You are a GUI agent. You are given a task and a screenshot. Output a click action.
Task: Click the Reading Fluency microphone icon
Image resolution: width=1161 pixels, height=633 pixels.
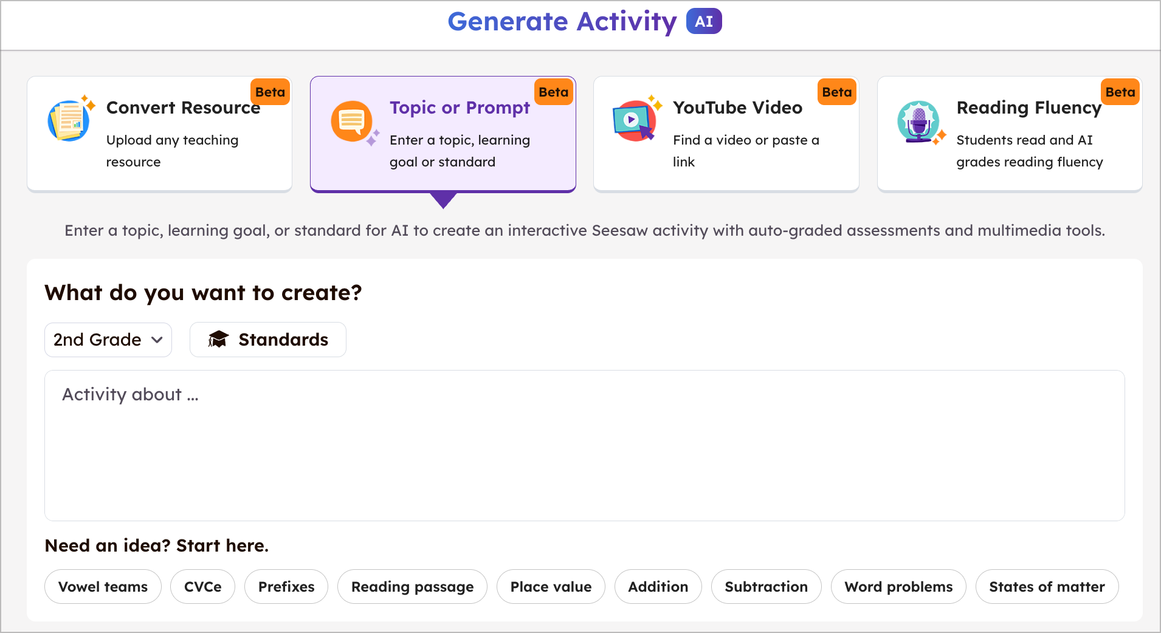918,121
